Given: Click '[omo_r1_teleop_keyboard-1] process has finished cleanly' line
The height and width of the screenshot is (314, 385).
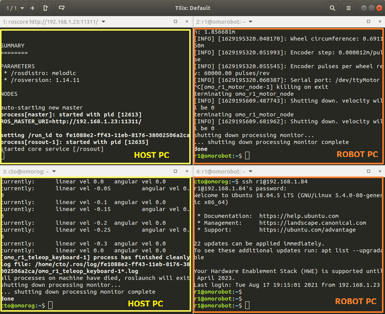Looking at the screenshot, I should (x=95, y=257).
